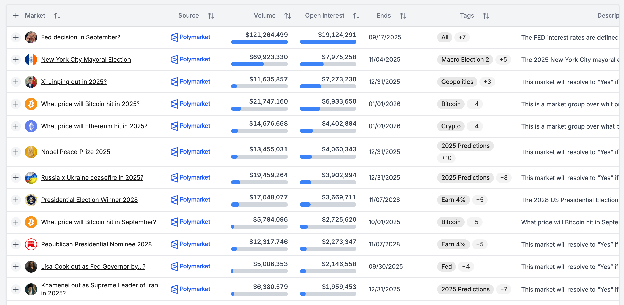
Task: Select the Geopolitics tag chip
Action: tap(457, 82)
